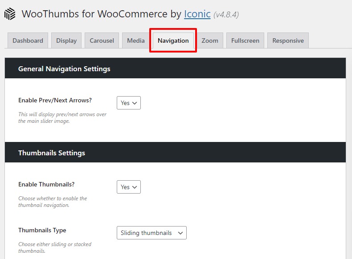
Task: Click 'General Navigation Settings' heading
Action: click(64, 69)
